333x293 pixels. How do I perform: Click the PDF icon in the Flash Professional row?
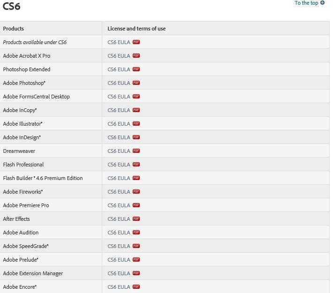[x=136, y=165]
